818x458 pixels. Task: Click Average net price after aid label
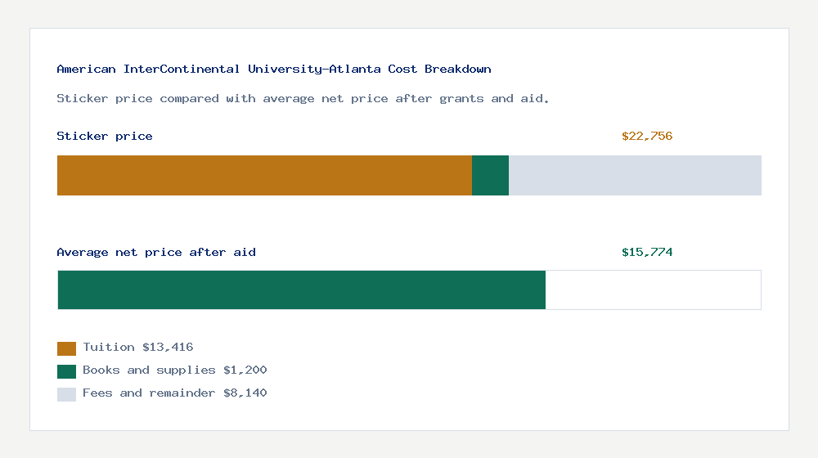coord(156,253)
